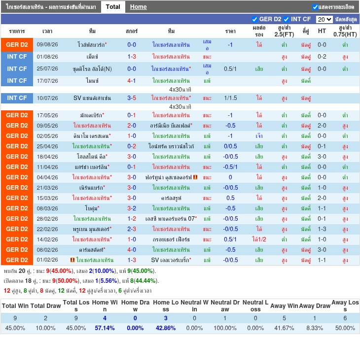The width and height of the screenshot is (360, 337).
Task: Open INT CF league on 10/07/26 row
Action: point(17,98)
